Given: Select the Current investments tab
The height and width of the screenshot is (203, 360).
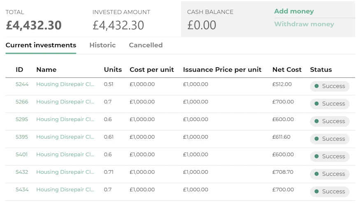Looking at the screenshot, I should [x=41, y=45].
